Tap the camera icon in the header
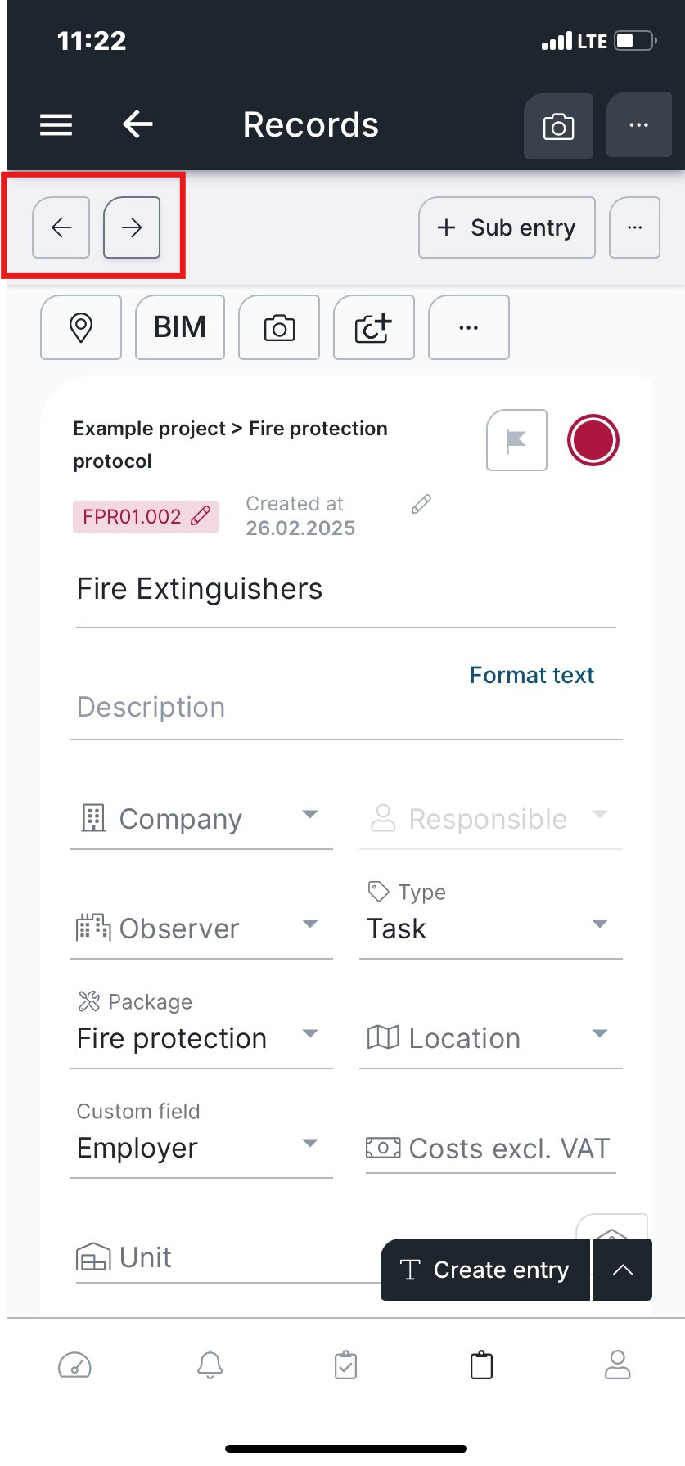This screenshot has width=685, height=1466. (x=558, y=125)
